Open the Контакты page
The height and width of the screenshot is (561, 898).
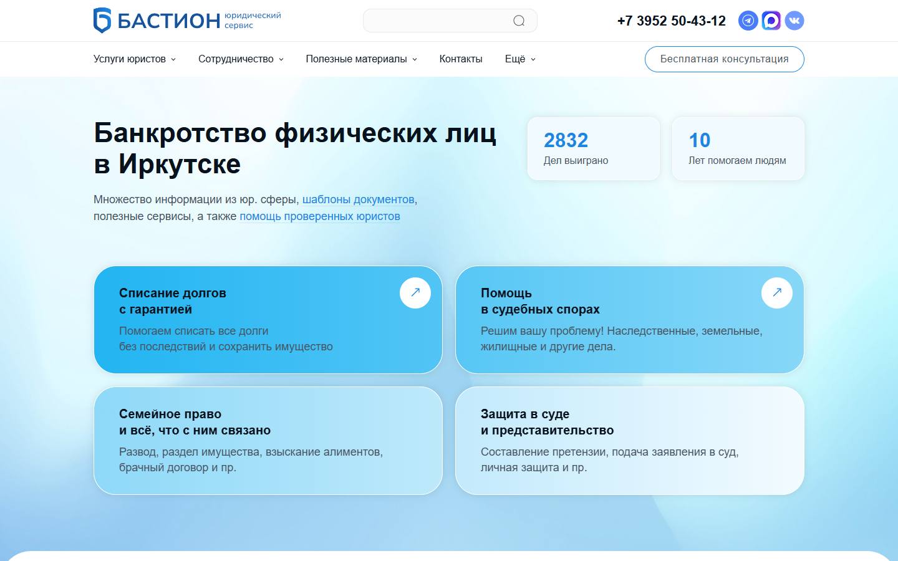[461, 59]
